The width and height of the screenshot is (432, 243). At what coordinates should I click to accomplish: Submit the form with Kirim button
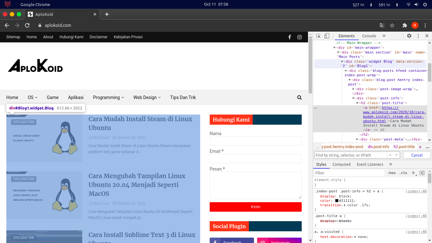256,207
